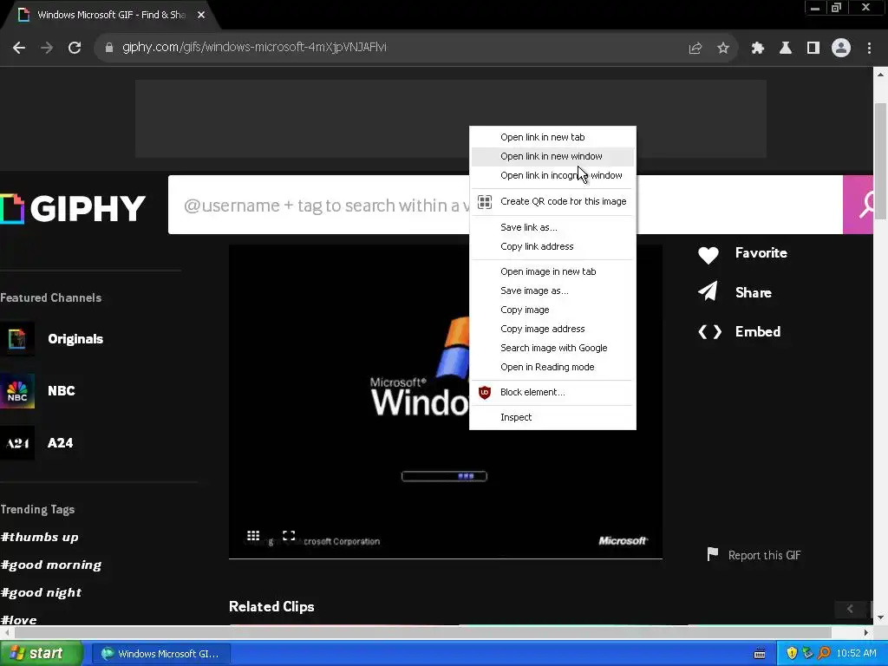
Task: Click the QR code icon in context menu
Action: 485,201
